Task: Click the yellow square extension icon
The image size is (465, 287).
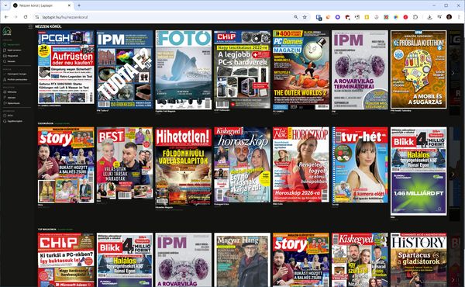Action: pos(367,17)
